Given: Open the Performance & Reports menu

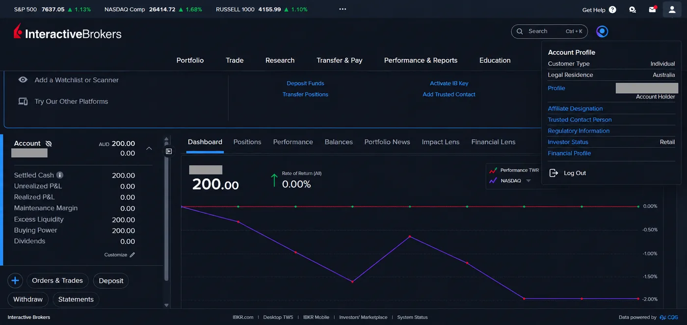Looking at the screenshot, I should [421, 60].
